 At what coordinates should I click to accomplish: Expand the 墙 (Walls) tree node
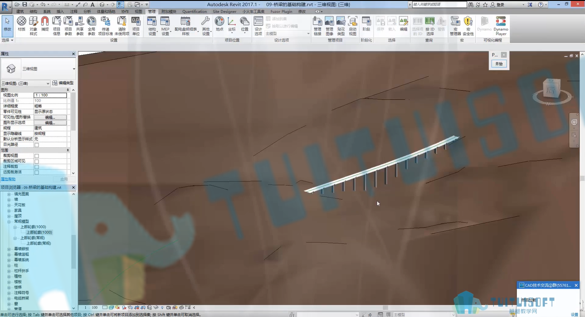click(9, 199)
